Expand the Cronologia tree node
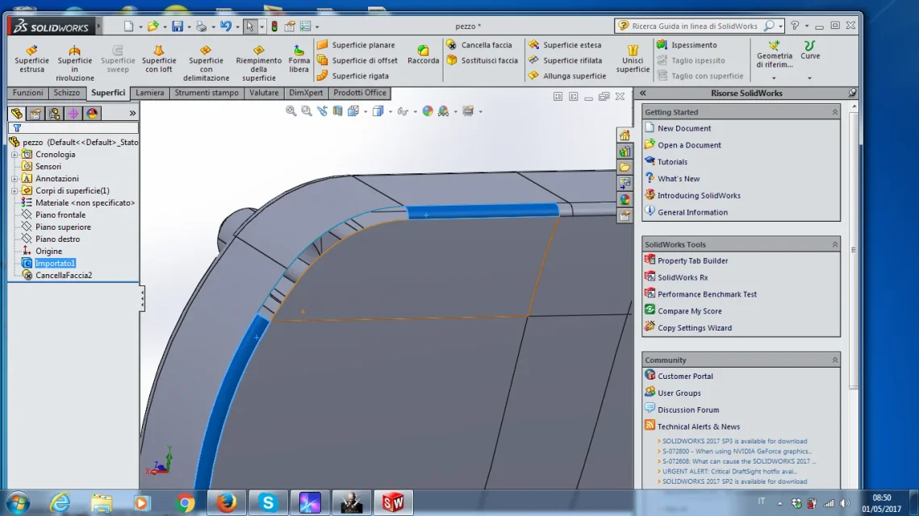Viewport: 919px width, 516px height. click(x=15, y=155)
